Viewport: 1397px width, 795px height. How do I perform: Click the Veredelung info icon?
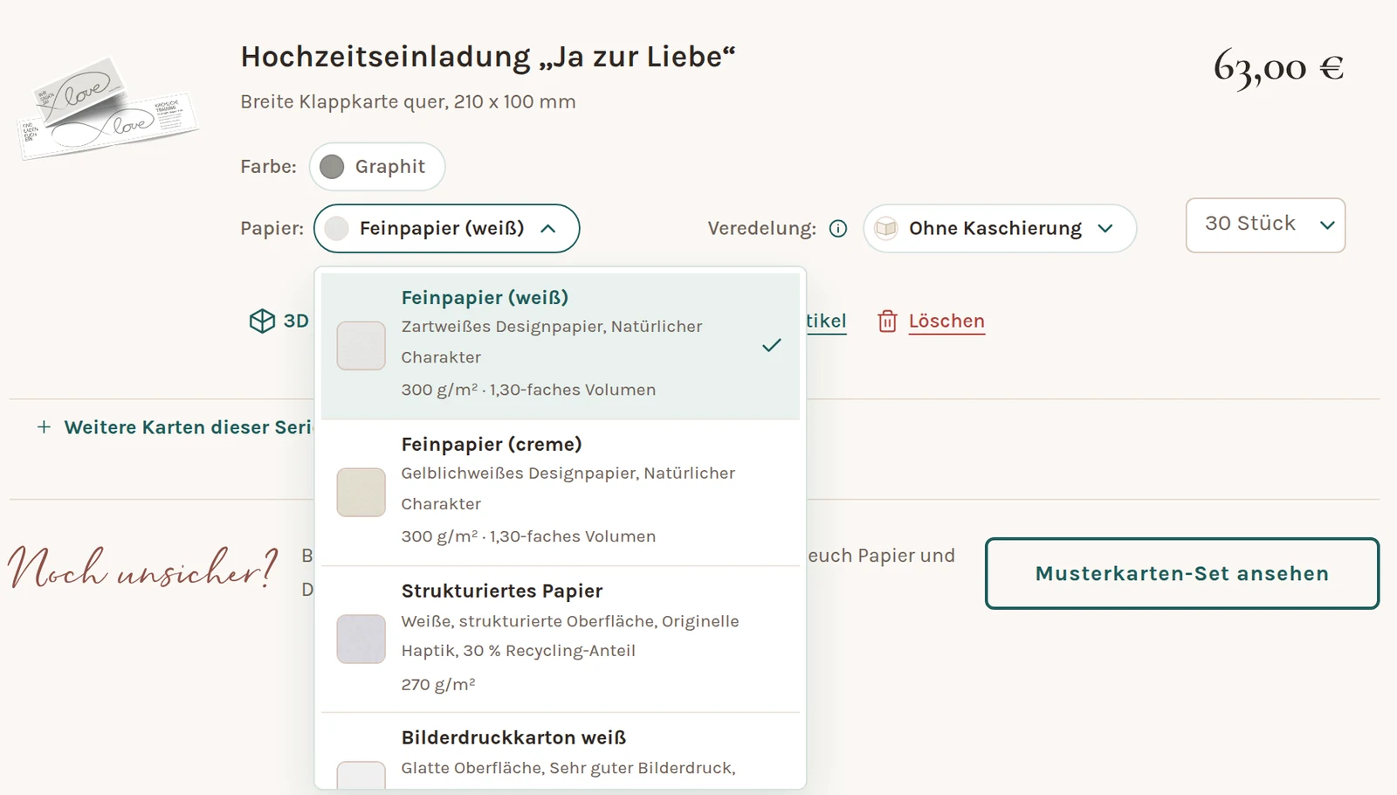[838, 229]
